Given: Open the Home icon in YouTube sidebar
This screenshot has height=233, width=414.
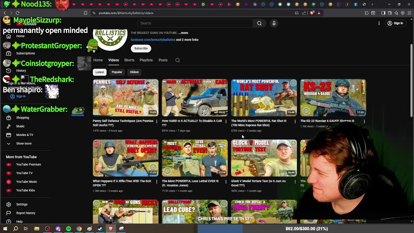Looking at the screenshot, I should [x=9, y=36].
